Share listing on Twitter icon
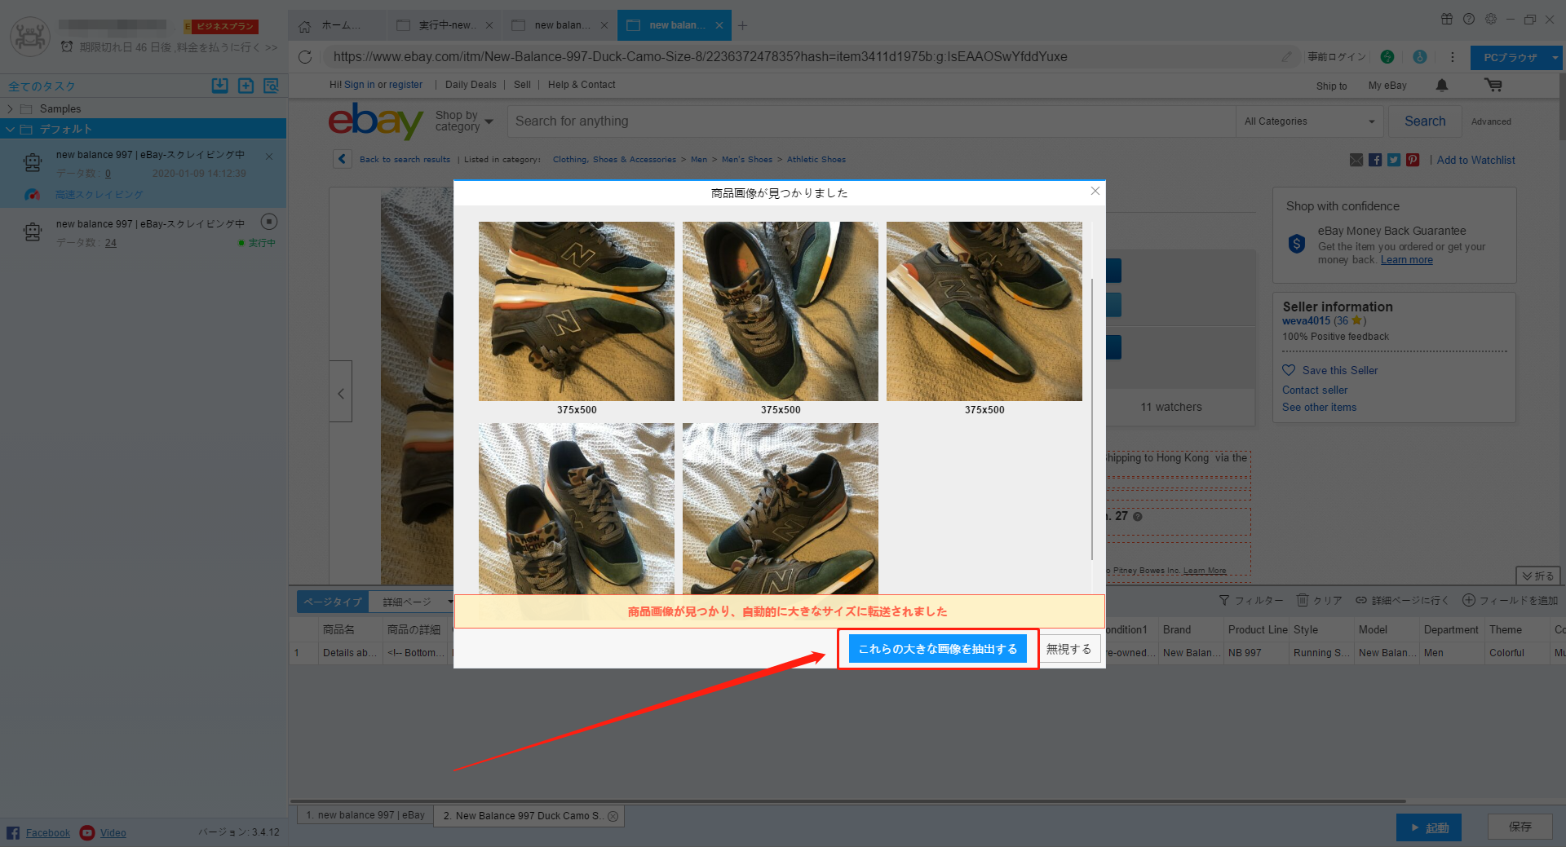This screenshot has width=1566, height=847. tap(1394, 160)
